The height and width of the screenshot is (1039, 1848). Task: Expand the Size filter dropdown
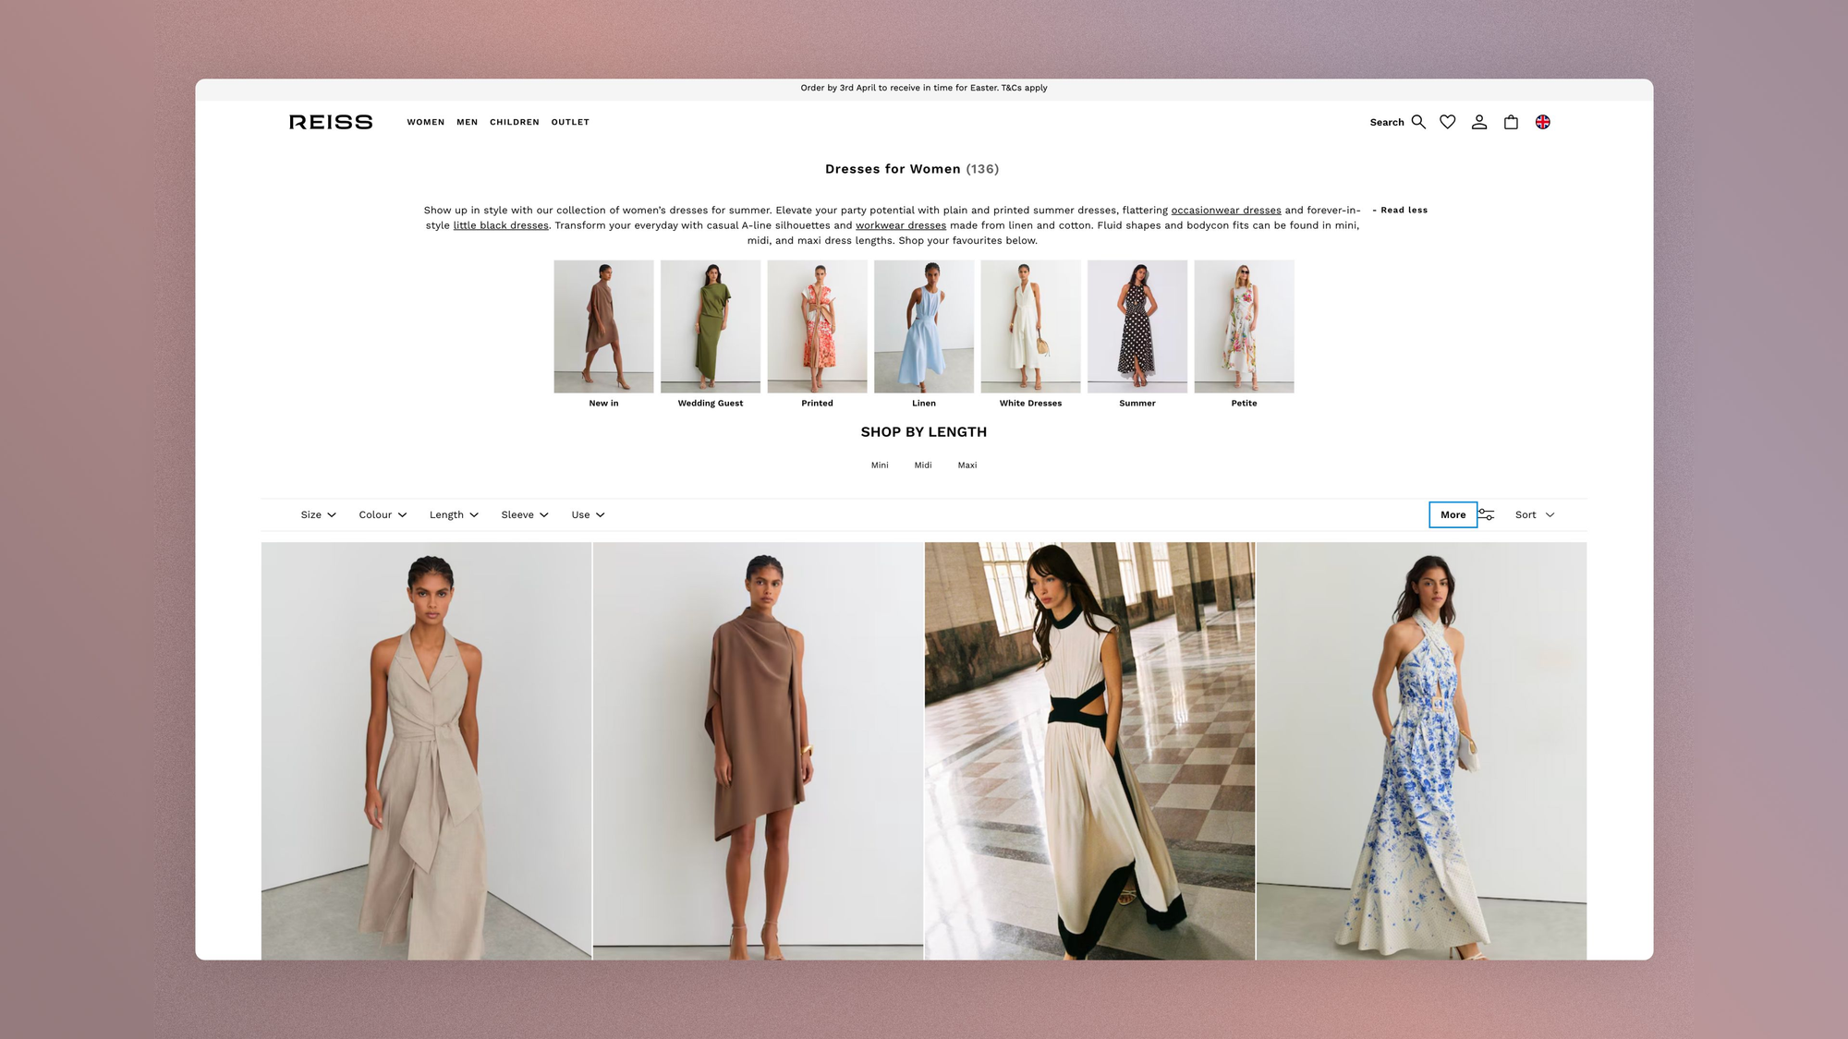(318, 514)
